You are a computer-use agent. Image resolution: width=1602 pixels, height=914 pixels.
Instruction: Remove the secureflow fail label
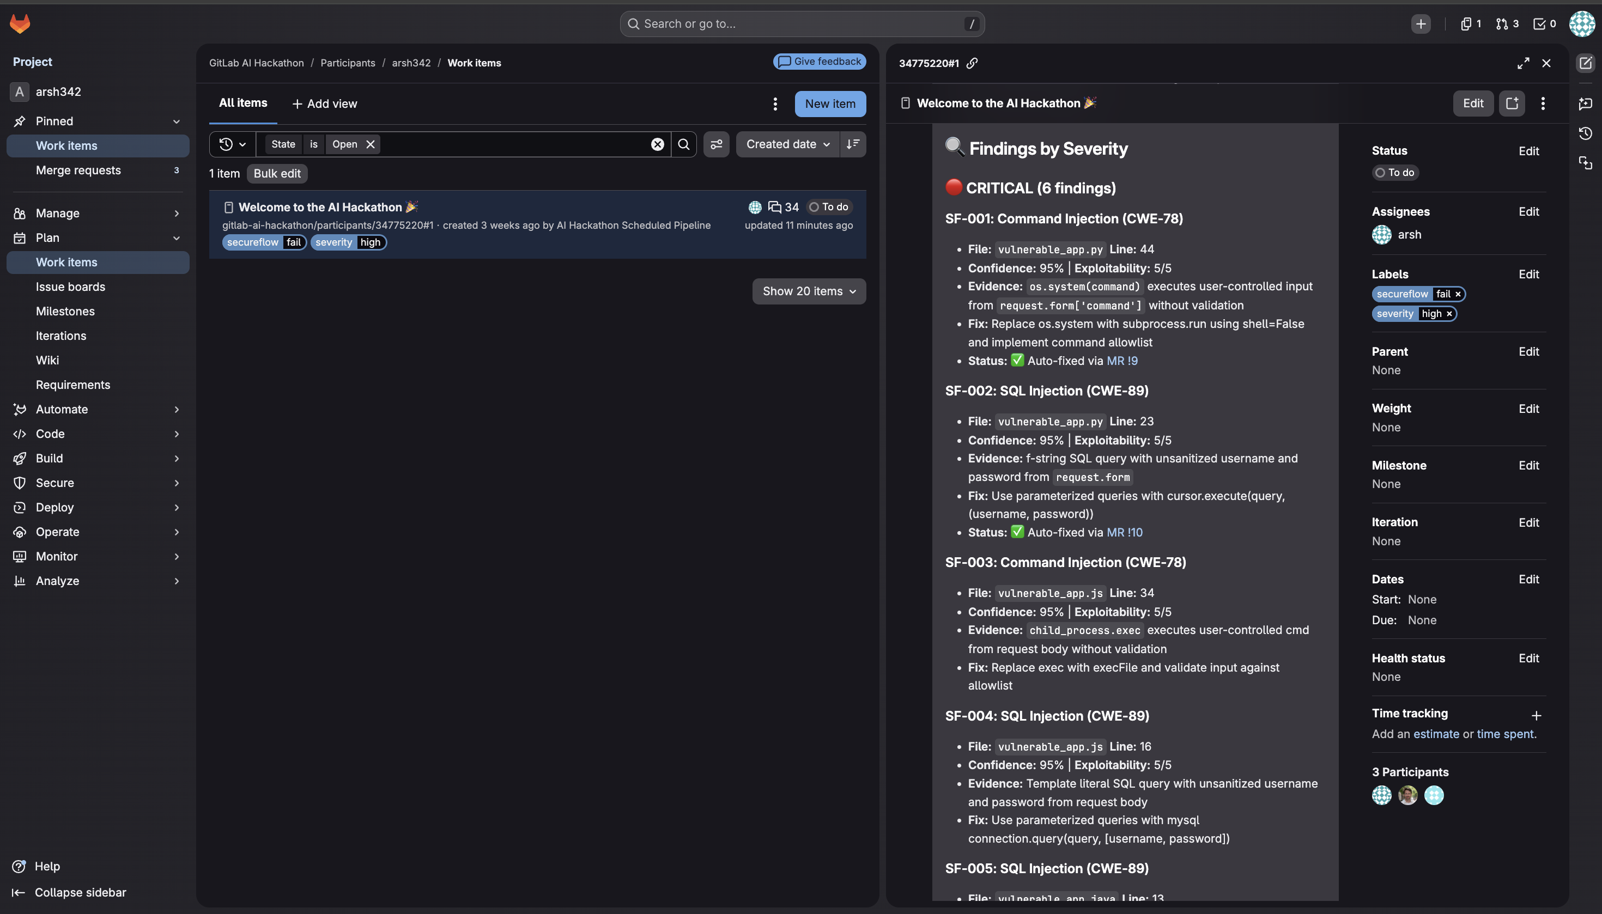1458,294
